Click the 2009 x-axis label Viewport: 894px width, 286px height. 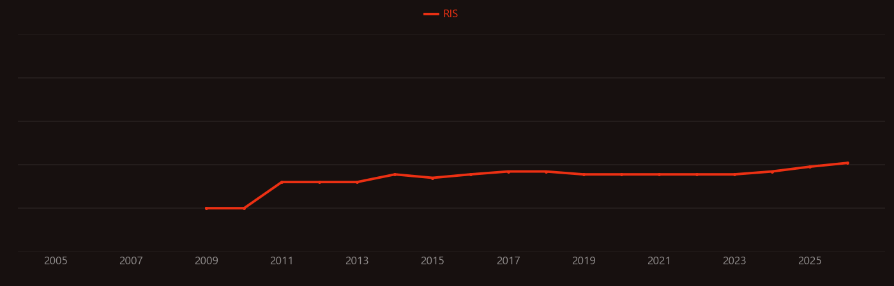click(x=206, y=261)
